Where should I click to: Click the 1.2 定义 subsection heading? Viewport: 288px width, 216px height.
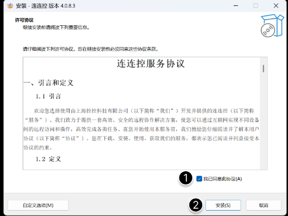click(x=48, y=159)
